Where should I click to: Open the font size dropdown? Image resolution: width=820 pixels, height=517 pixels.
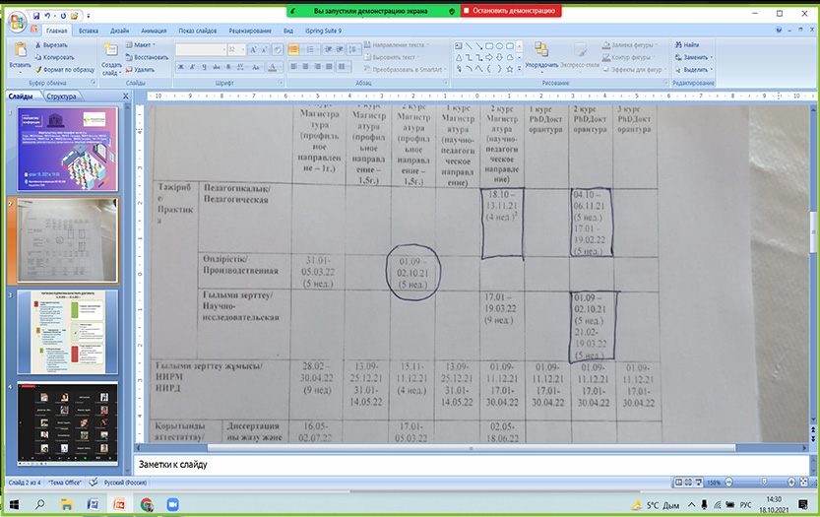click(242, 49)
